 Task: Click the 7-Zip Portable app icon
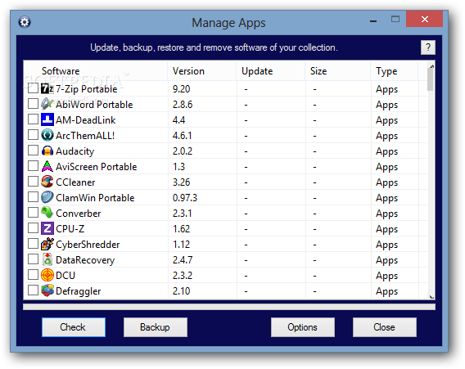(x=47, y=88)
